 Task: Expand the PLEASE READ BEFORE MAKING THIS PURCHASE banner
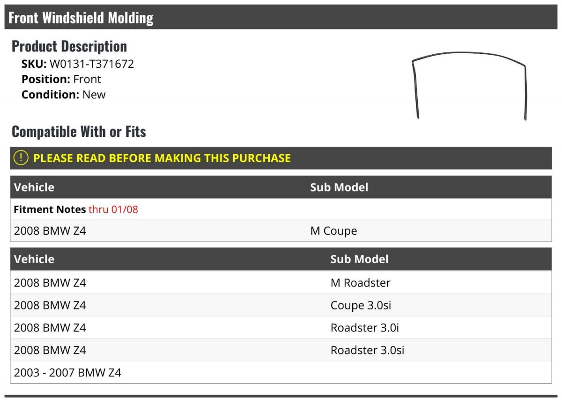click(281, 158)
